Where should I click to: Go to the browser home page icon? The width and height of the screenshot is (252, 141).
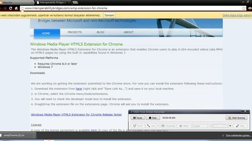pos(16,8)
